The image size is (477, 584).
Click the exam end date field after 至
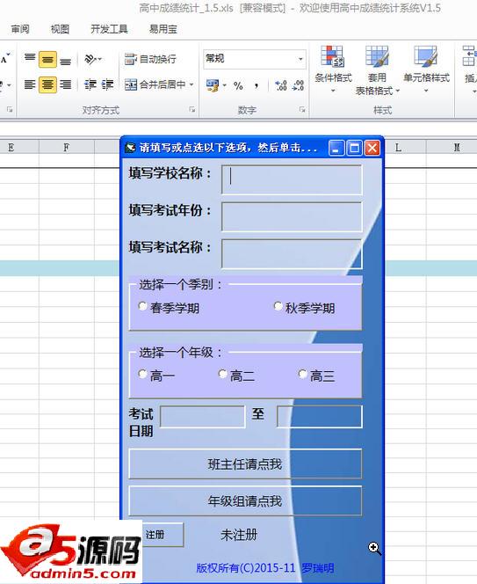(x=319, y=417)
